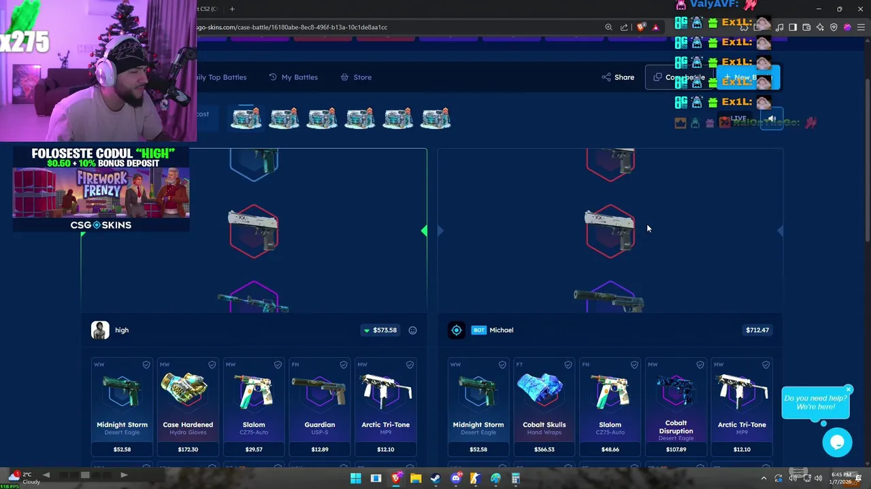Click the $107.89 price on Cobalt Disruption
Image resolution: width=871 pixels, height=489 pixels.
pos(676,450)
